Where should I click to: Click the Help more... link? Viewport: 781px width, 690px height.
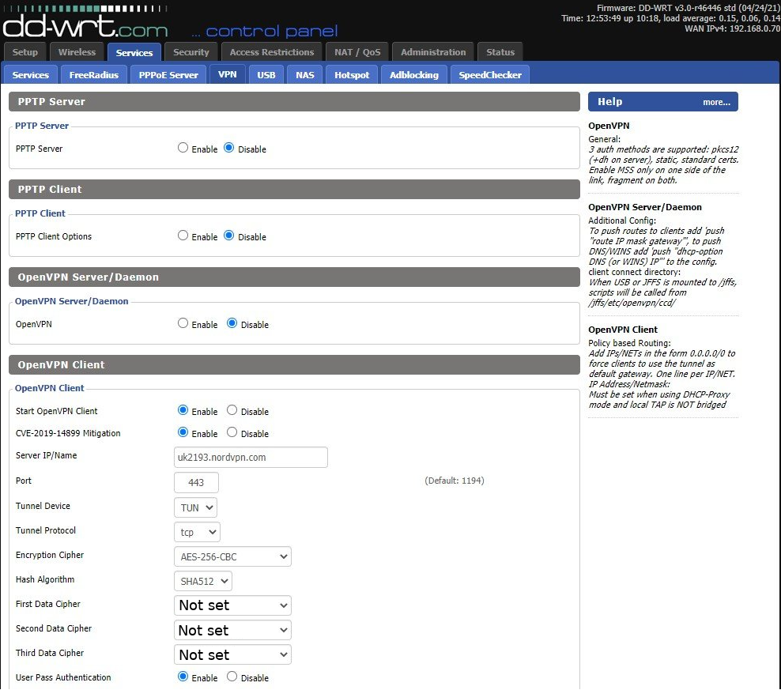[x=716, y=102]
